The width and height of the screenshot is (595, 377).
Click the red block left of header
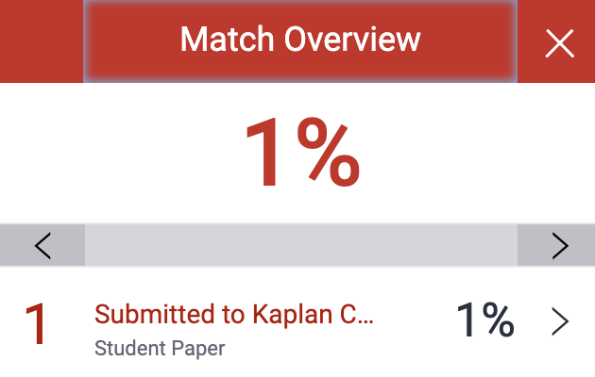pos(42,41)
